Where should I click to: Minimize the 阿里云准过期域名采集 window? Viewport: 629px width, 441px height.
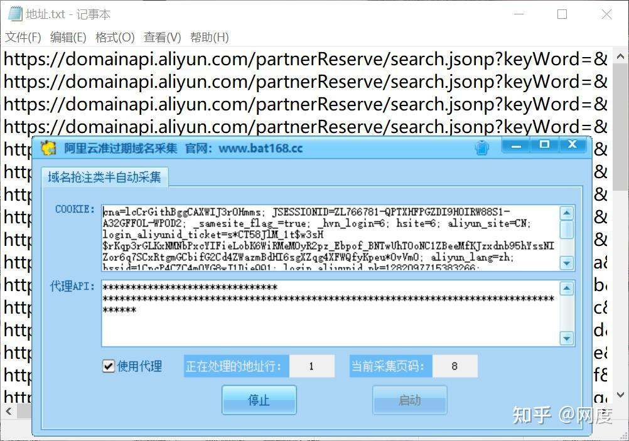pyautogui.click(x=516, y=145)
